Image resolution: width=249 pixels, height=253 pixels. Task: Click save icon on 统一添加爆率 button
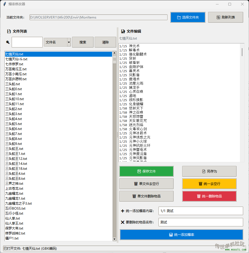tap(171, 235)
